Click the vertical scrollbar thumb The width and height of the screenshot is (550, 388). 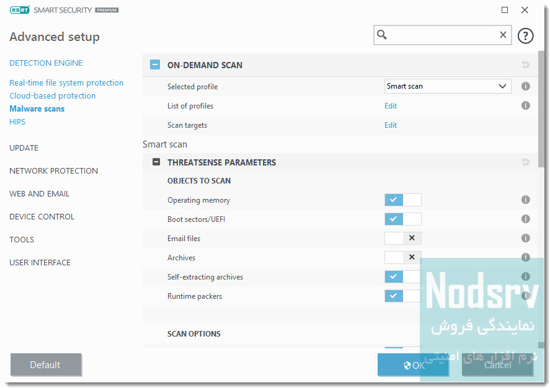pos(541,110)
